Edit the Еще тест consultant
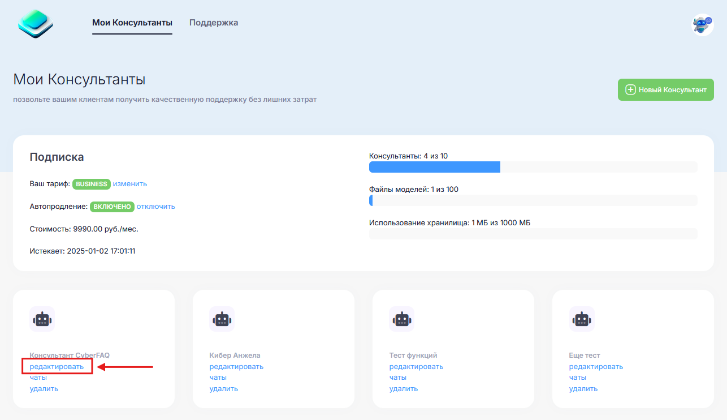This screenshot has height=420, width=727. pyautogui.click(x=596, y=366)
